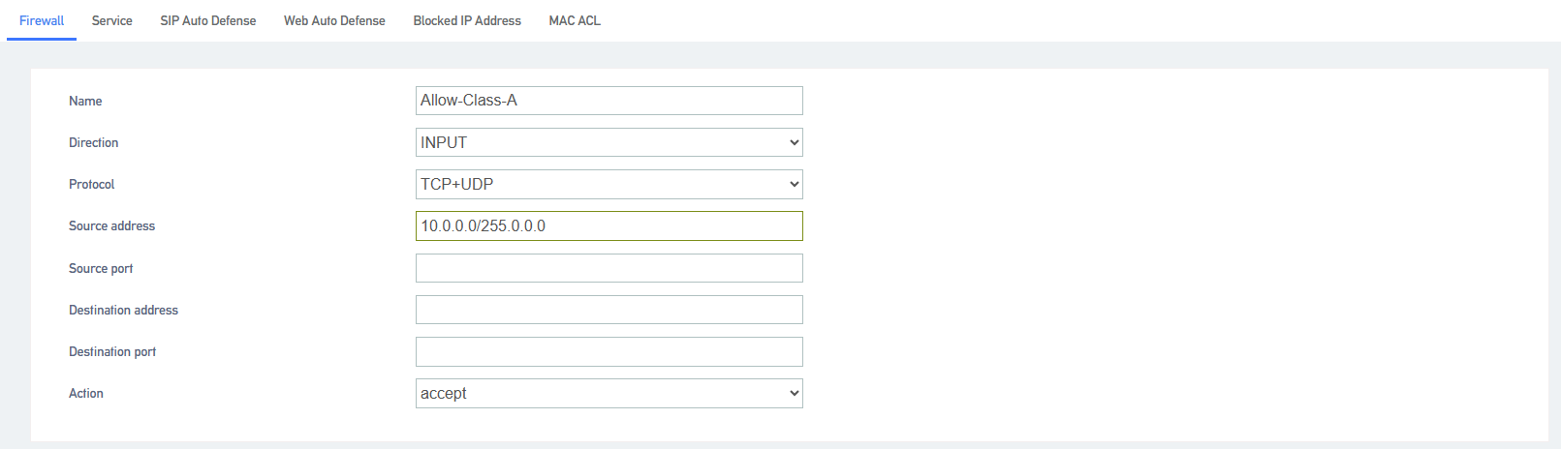Click the Source address input field

coord(609,225)
